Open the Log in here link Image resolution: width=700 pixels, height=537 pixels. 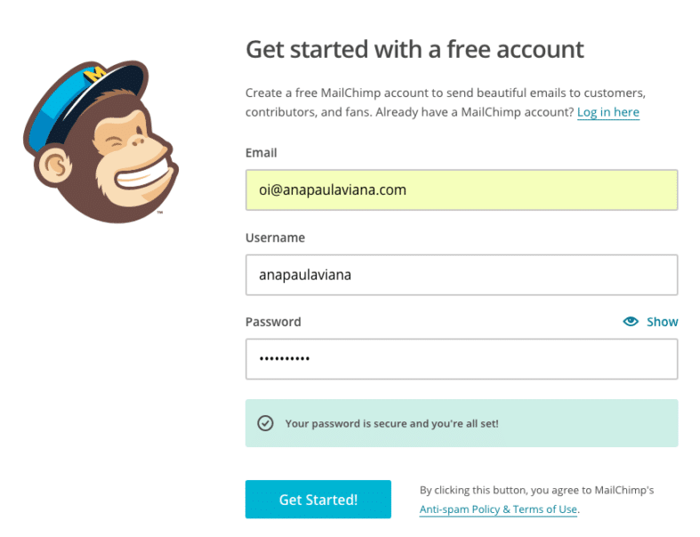608,112
